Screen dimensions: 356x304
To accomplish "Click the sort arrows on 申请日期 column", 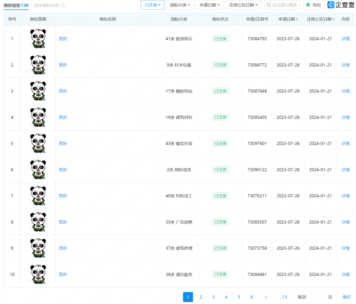I will (297, 19).
